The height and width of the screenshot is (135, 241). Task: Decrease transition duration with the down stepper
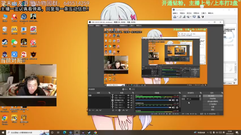coord(200,100)
